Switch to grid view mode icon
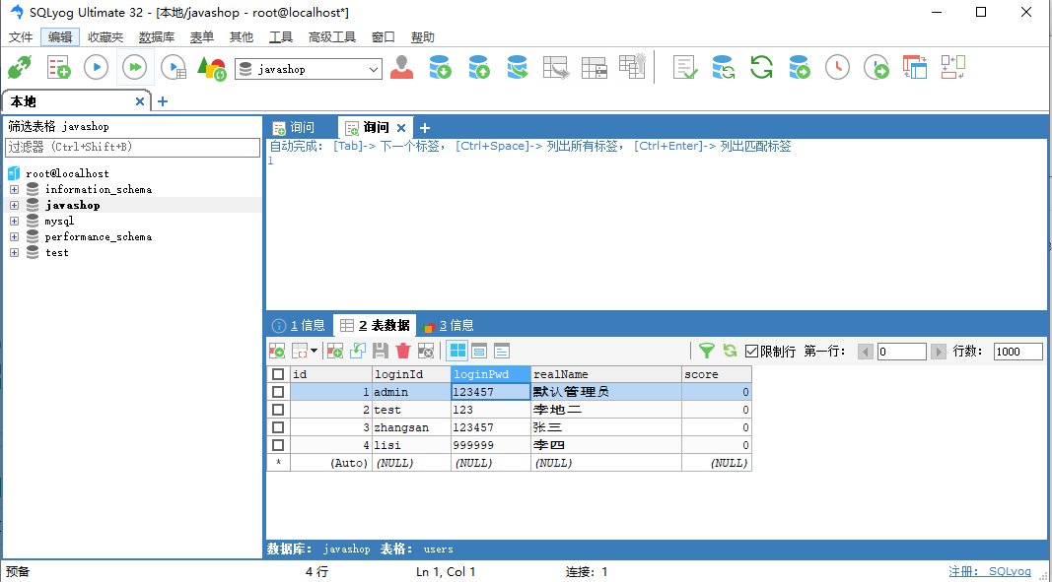This screenshot has width=1052, height=582. coord(457,350)
